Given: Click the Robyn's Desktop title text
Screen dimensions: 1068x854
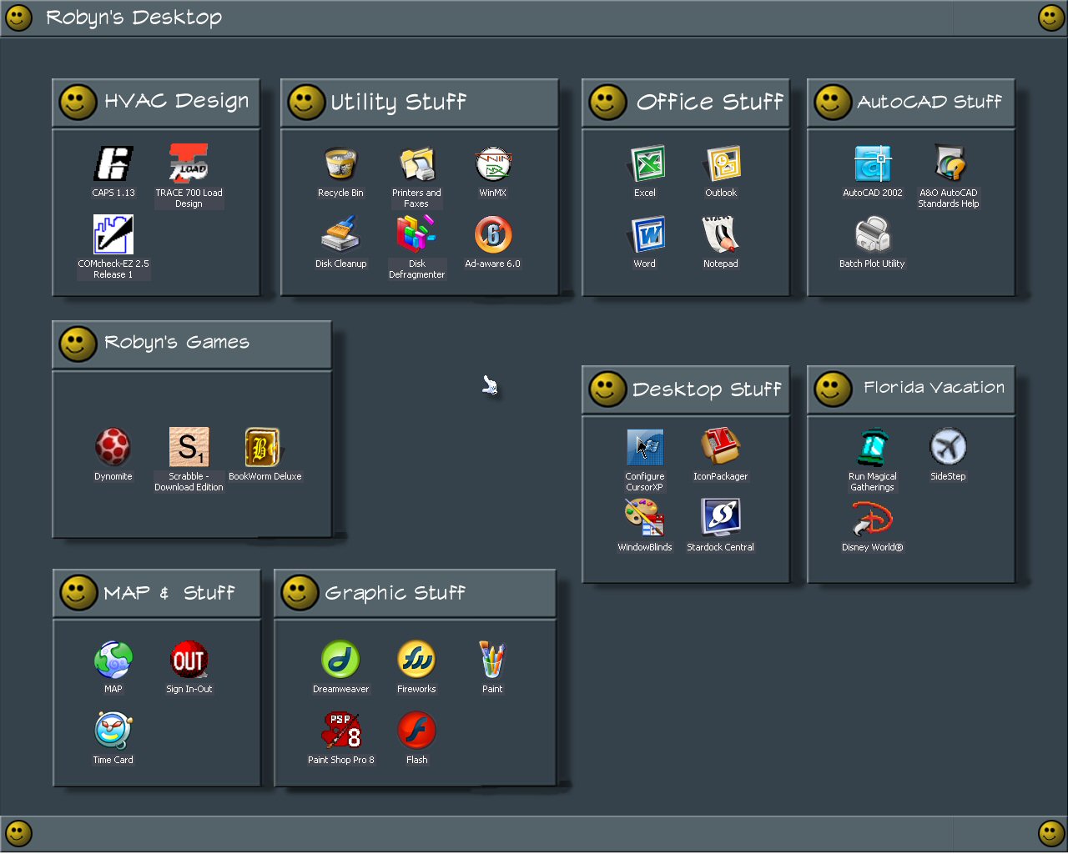Looking at the screenshot, I should (x=133, y=18).
